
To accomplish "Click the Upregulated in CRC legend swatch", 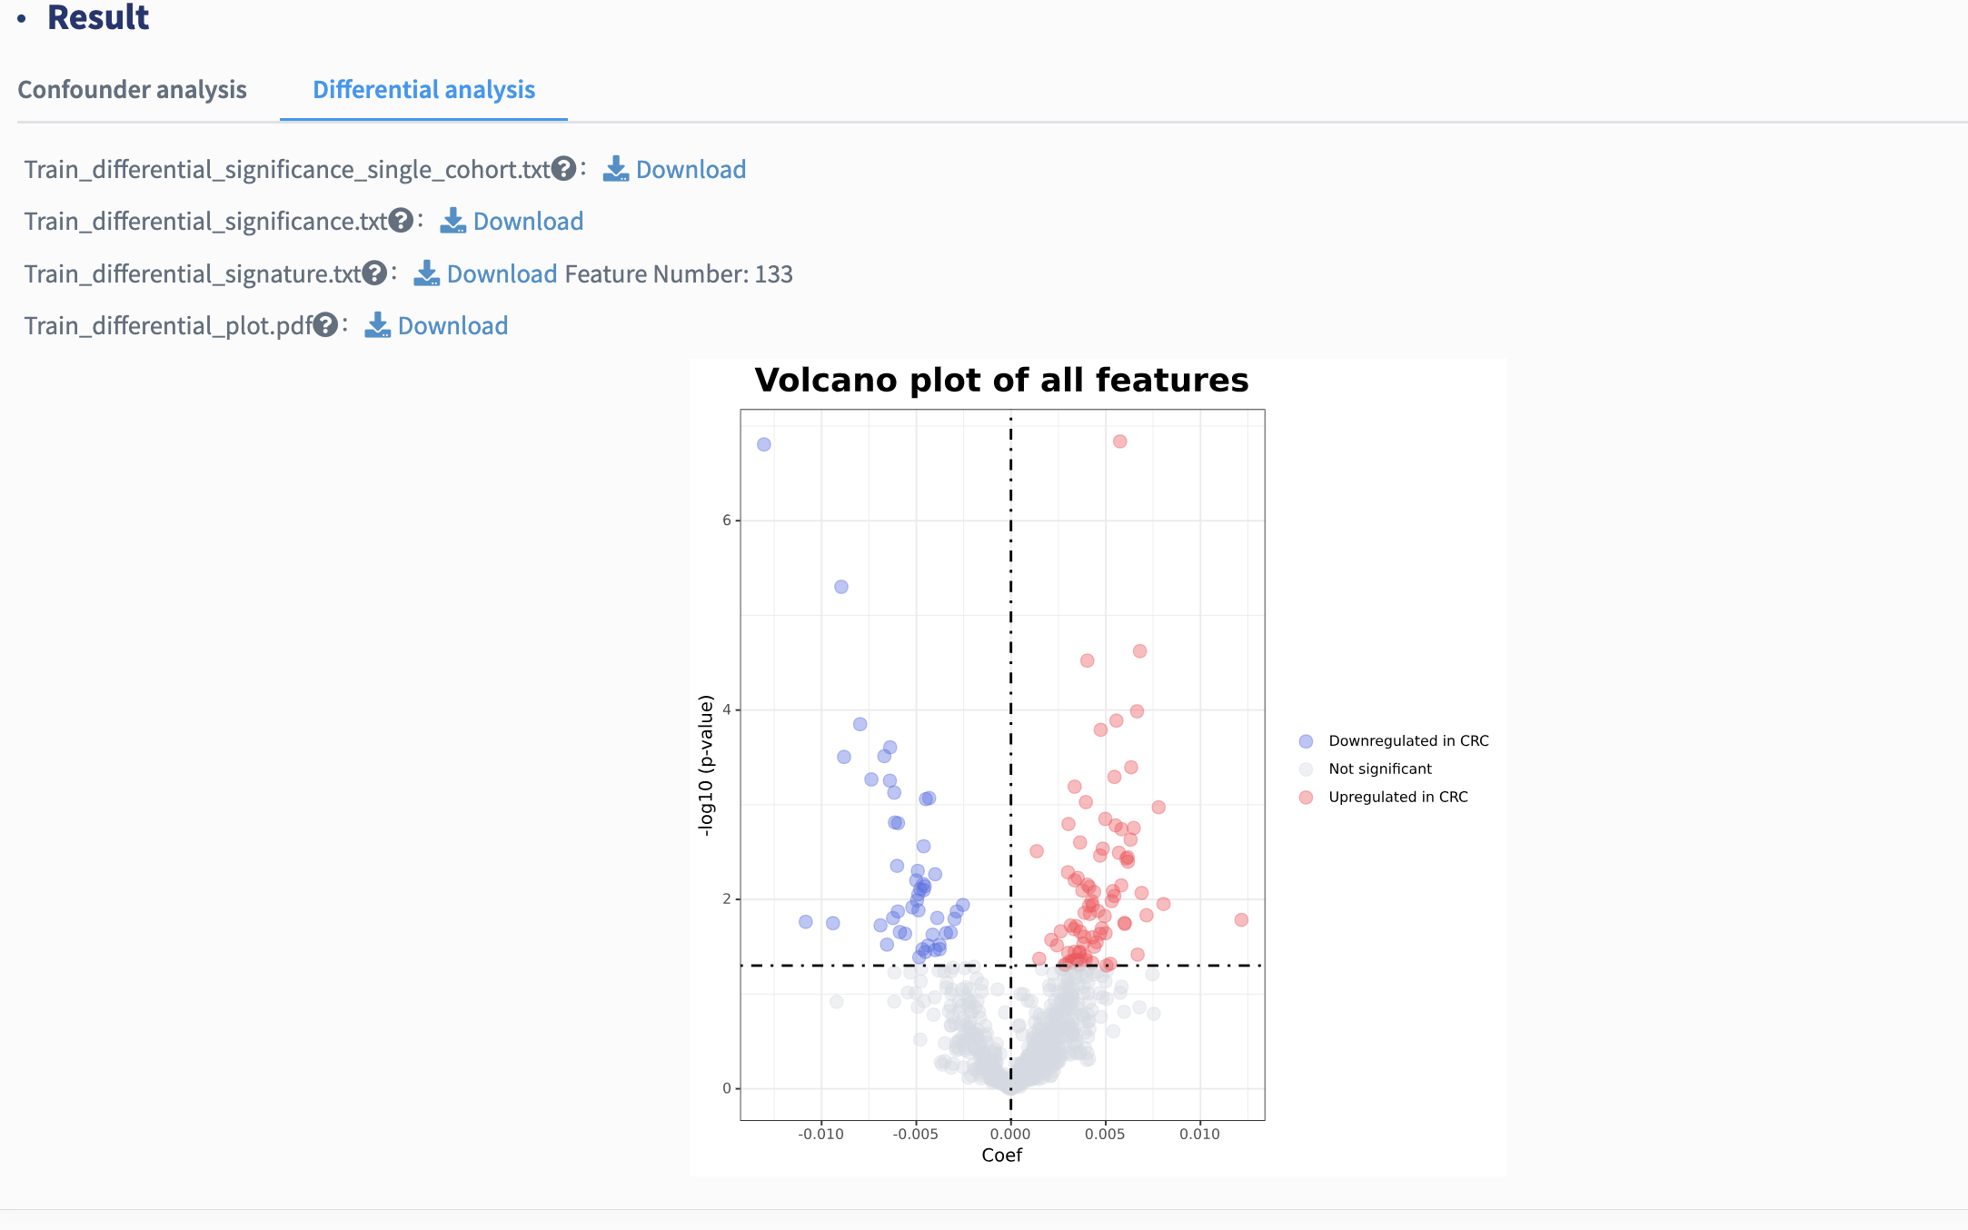I will [x=1306, y=798].
